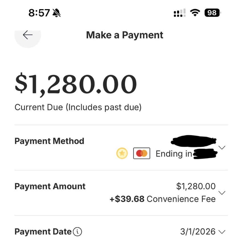
Task: Expand the Payment Method dropdown
Action: 222,147
